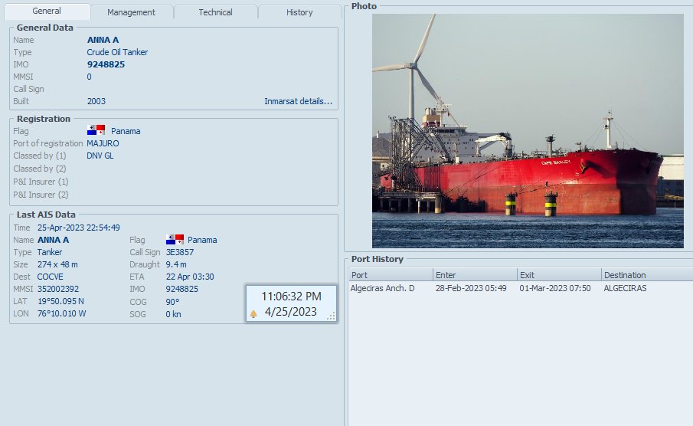Click the ANNA A name in Last AIS Data
Image resolution: width=693 pixels, height=426 pixels.
(53, 240)
